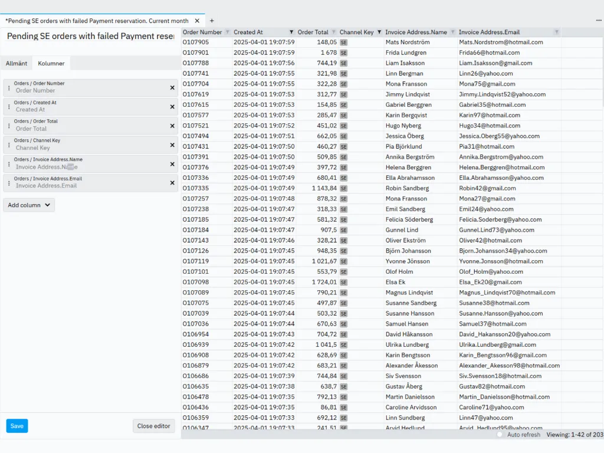Image resolution: width=604 pixels, height=453 pixels.
Task: Remove the Order Total column with its X
Action: (172, 124)
